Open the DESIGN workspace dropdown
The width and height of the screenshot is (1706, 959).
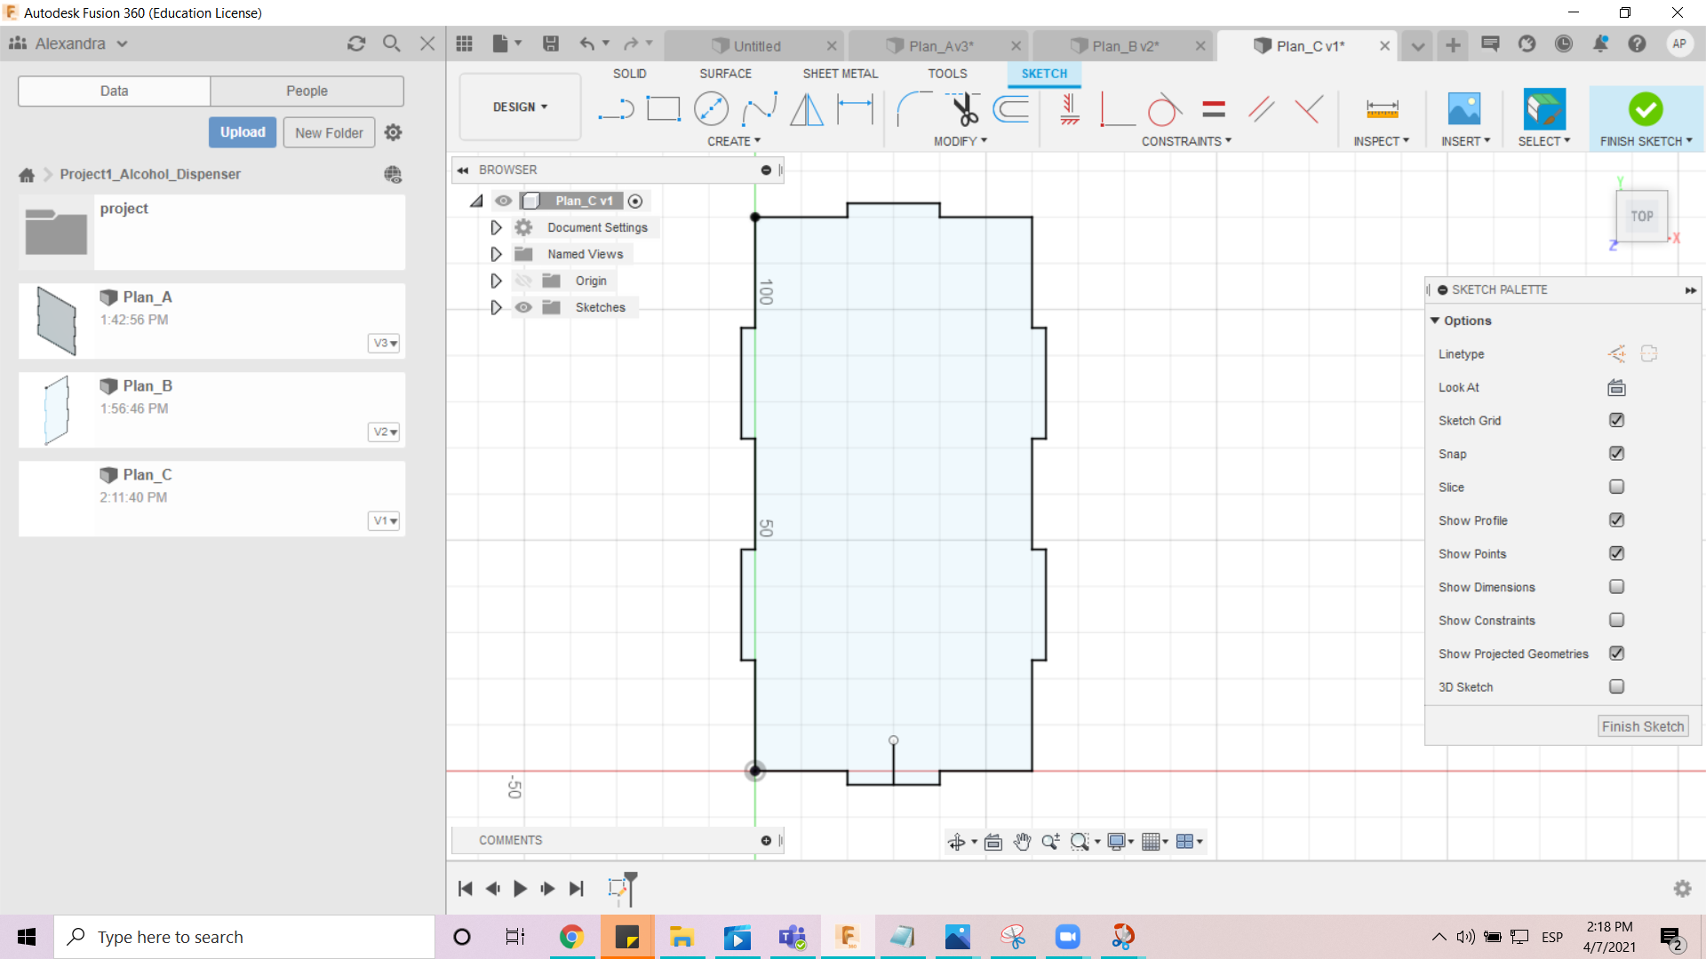click(520, 107)
